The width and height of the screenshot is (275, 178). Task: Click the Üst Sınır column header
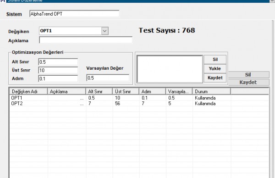click(126, 91)
